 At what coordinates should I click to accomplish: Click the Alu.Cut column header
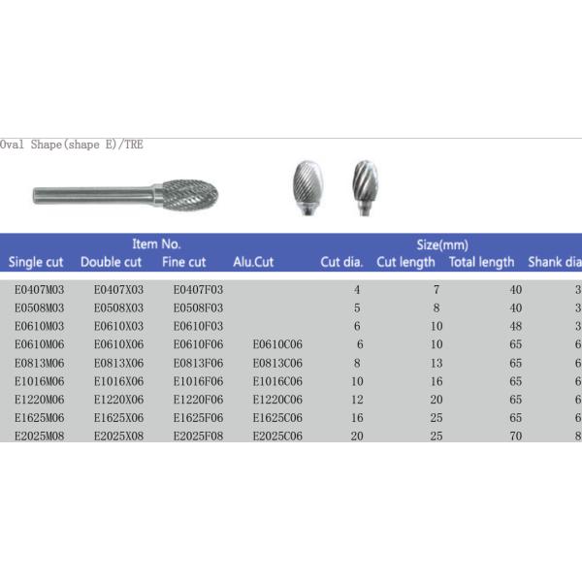click(x=255, y=262)
